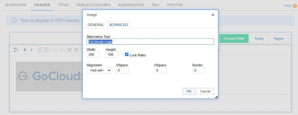Image resolution: width=298 pixels, height=115 pixels.
Task: Align text left in editor
Action: 70,50
